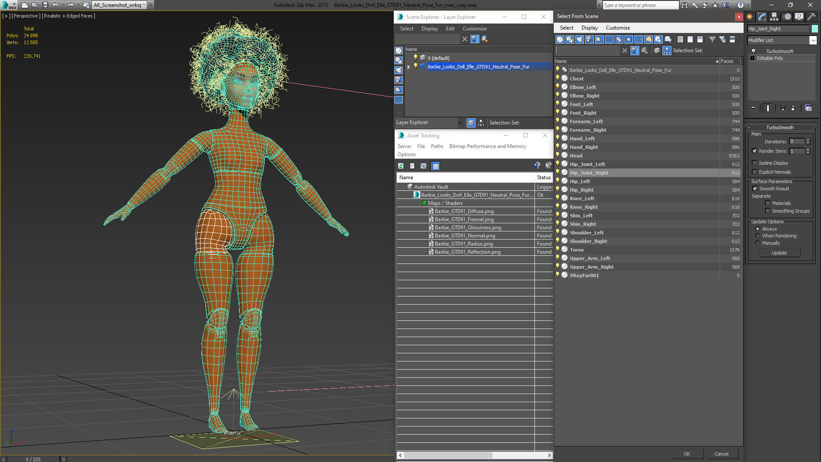821x462 pixels.
Task: Remove modifier from the stack icon
Action: tap(793, 108)
